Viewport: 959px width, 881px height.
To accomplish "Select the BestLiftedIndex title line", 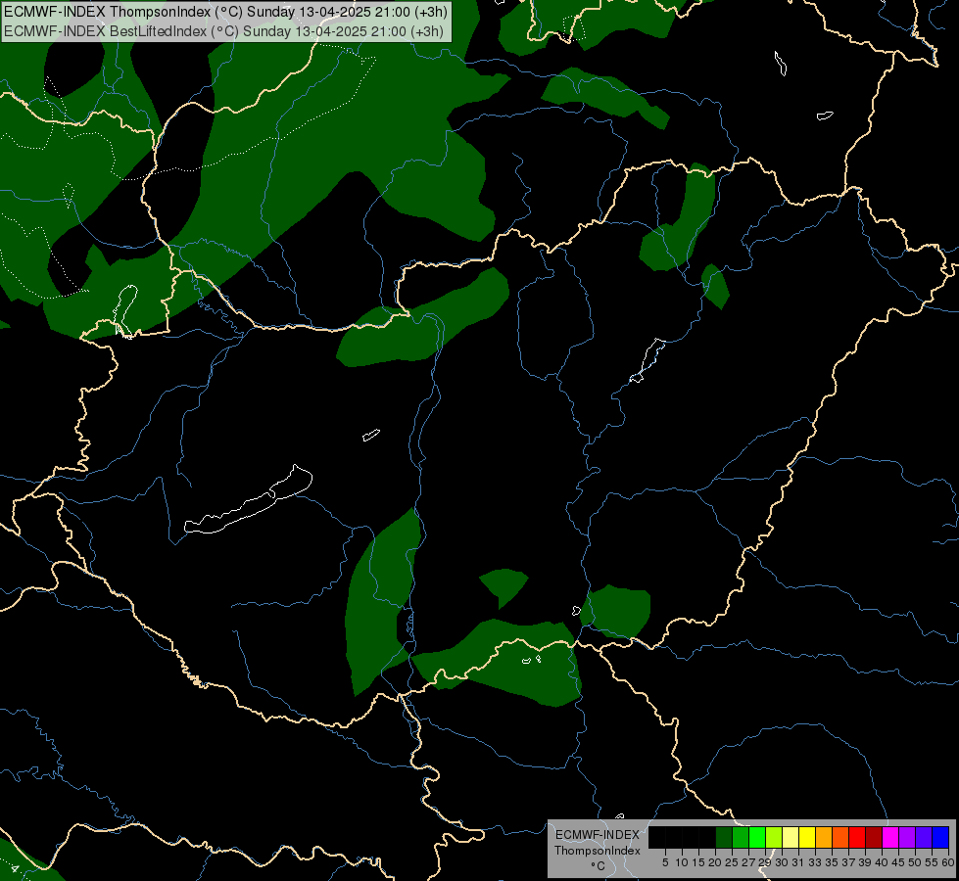I will [224, 31].
